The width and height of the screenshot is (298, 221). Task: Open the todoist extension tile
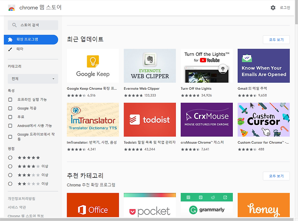click(150, 119)
